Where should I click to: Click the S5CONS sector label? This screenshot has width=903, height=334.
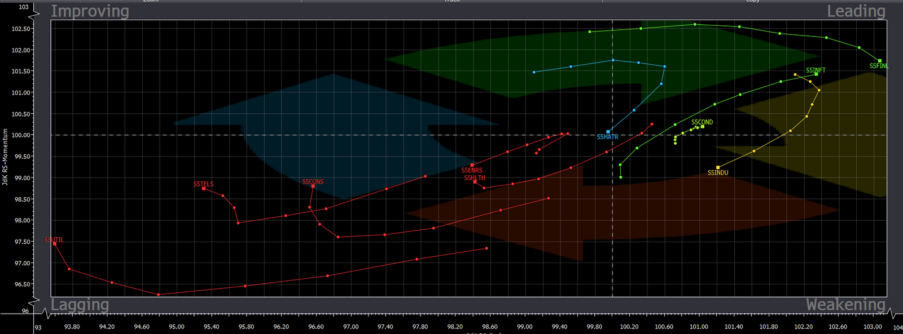pyautogui.click(x=313, y=182)
